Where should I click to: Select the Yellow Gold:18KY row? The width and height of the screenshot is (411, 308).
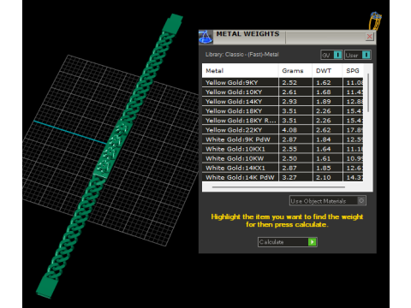283,111
